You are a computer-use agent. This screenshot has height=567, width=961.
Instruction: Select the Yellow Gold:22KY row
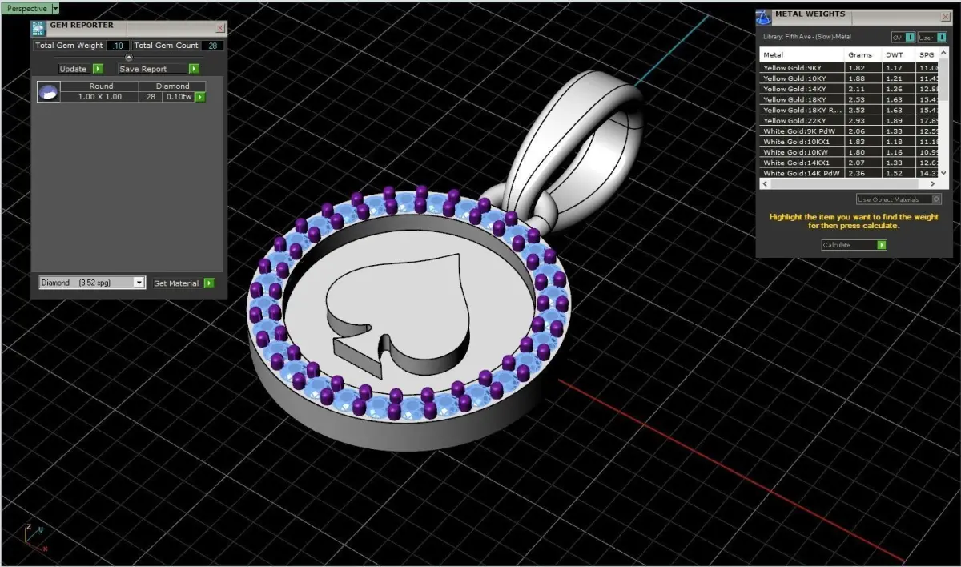click(849, 120)
